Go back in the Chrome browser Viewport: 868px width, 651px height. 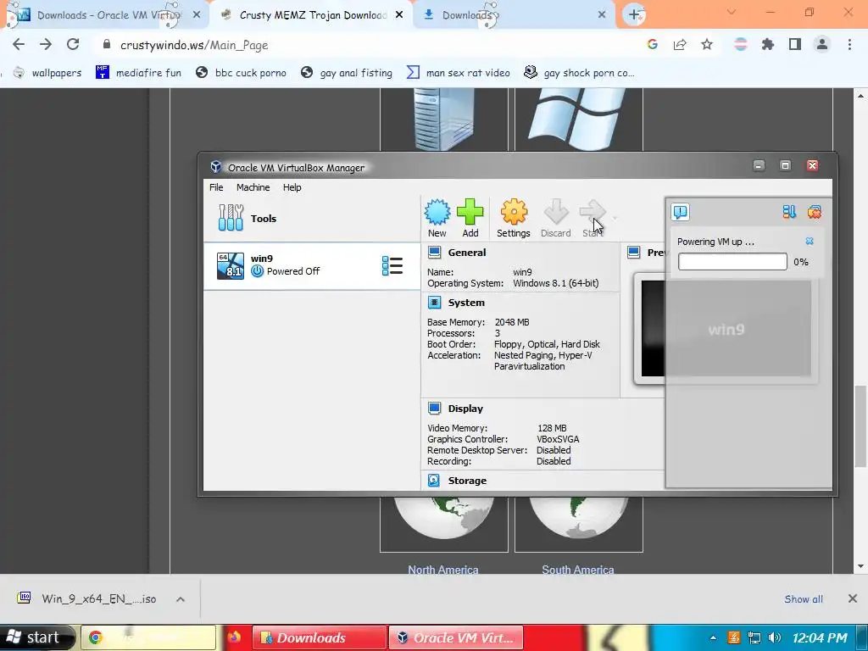[19, 44]
